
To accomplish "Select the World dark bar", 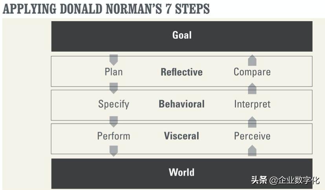I will pyautogui.click(x=182, y=172).
